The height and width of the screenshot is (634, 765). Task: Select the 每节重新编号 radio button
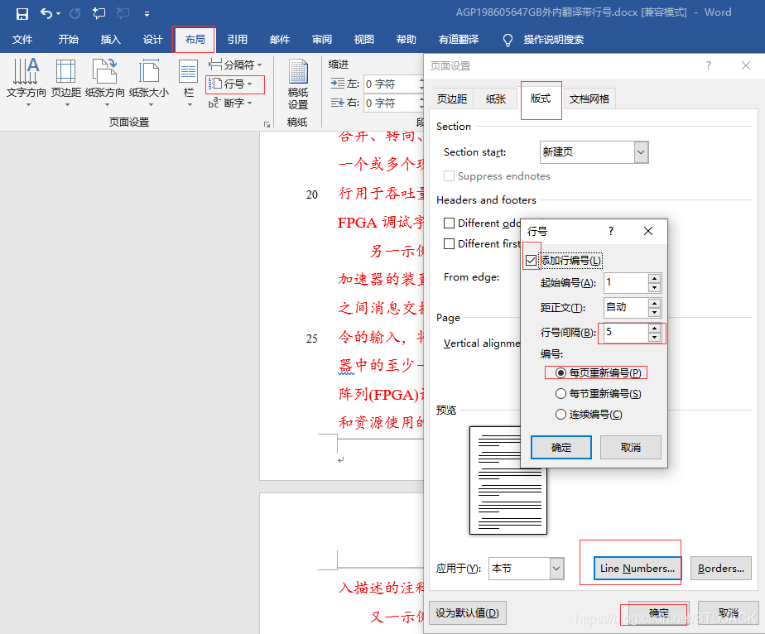(x=561, y=394)
